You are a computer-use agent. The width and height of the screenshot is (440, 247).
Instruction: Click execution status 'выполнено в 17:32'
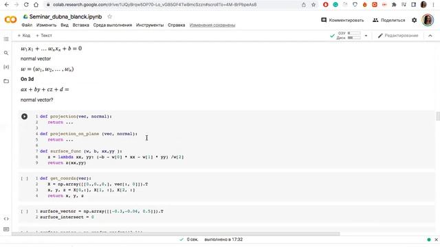223,239
